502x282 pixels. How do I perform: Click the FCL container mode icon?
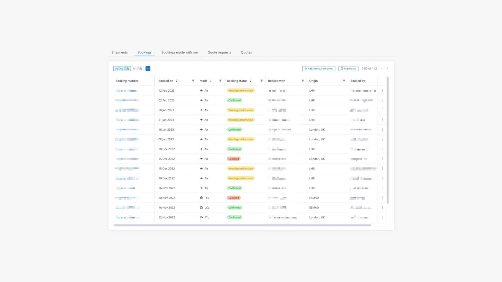tap(201, 198)
